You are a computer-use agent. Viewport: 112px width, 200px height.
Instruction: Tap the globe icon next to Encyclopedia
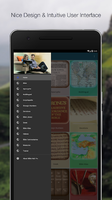pyautogui.click(x=18, y=100)
